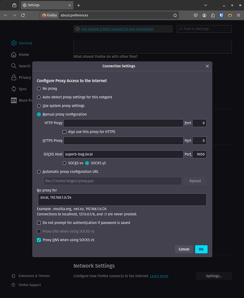
Task: Select the SOCKS v4 radio button
Action: [x=65, y=163]
